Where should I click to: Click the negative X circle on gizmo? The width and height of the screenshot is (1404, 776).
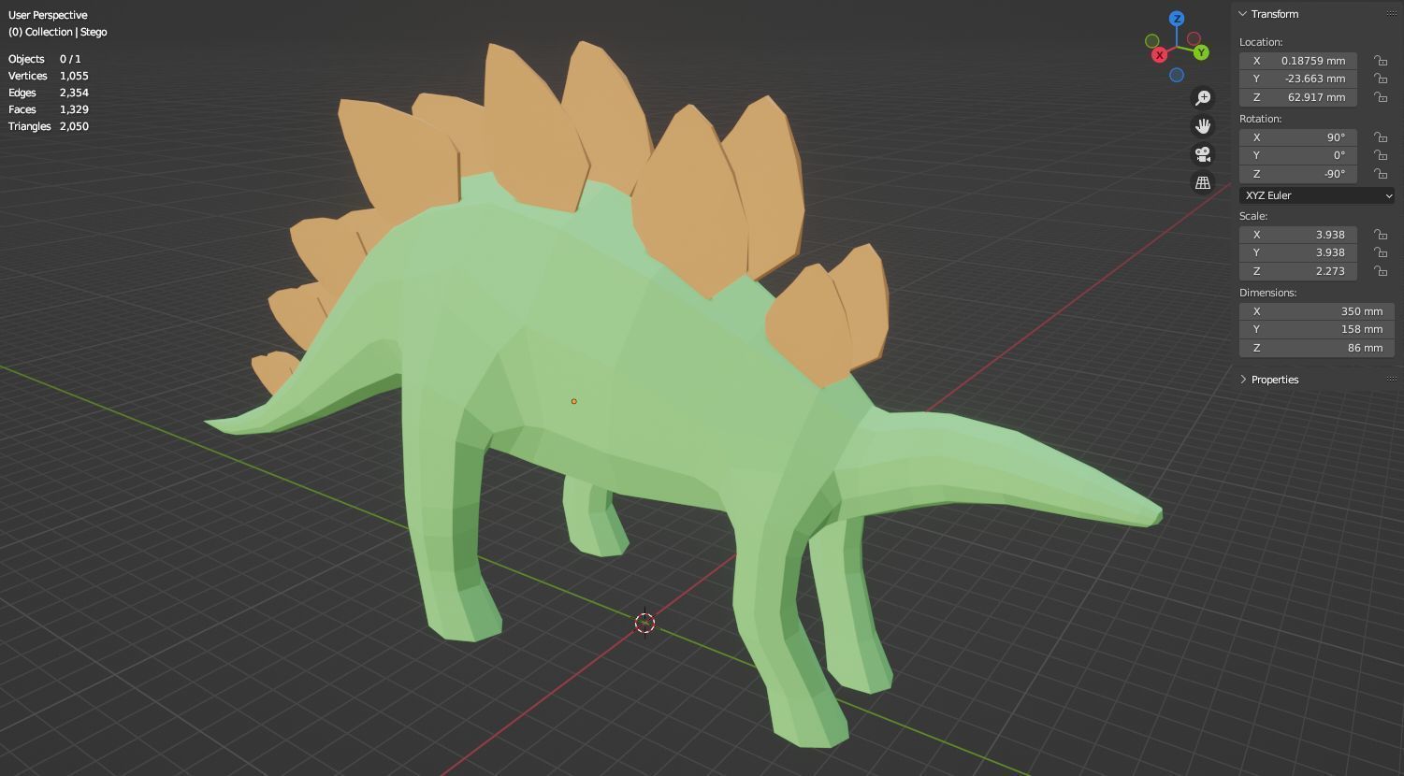pos(1194,39)
